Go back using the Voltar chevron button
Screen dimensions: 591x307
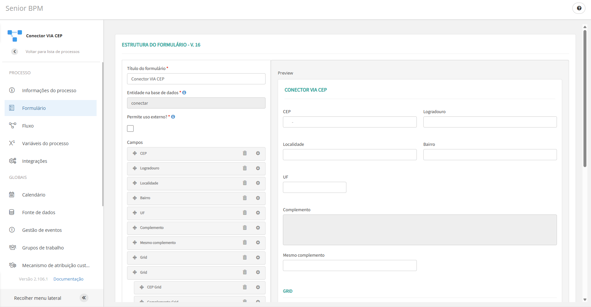pyautogui.click(x=15, y=52)
